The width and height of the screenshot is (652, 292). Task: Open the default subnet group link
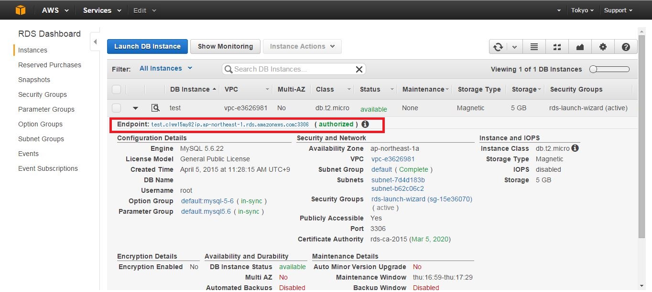(381, 169)
